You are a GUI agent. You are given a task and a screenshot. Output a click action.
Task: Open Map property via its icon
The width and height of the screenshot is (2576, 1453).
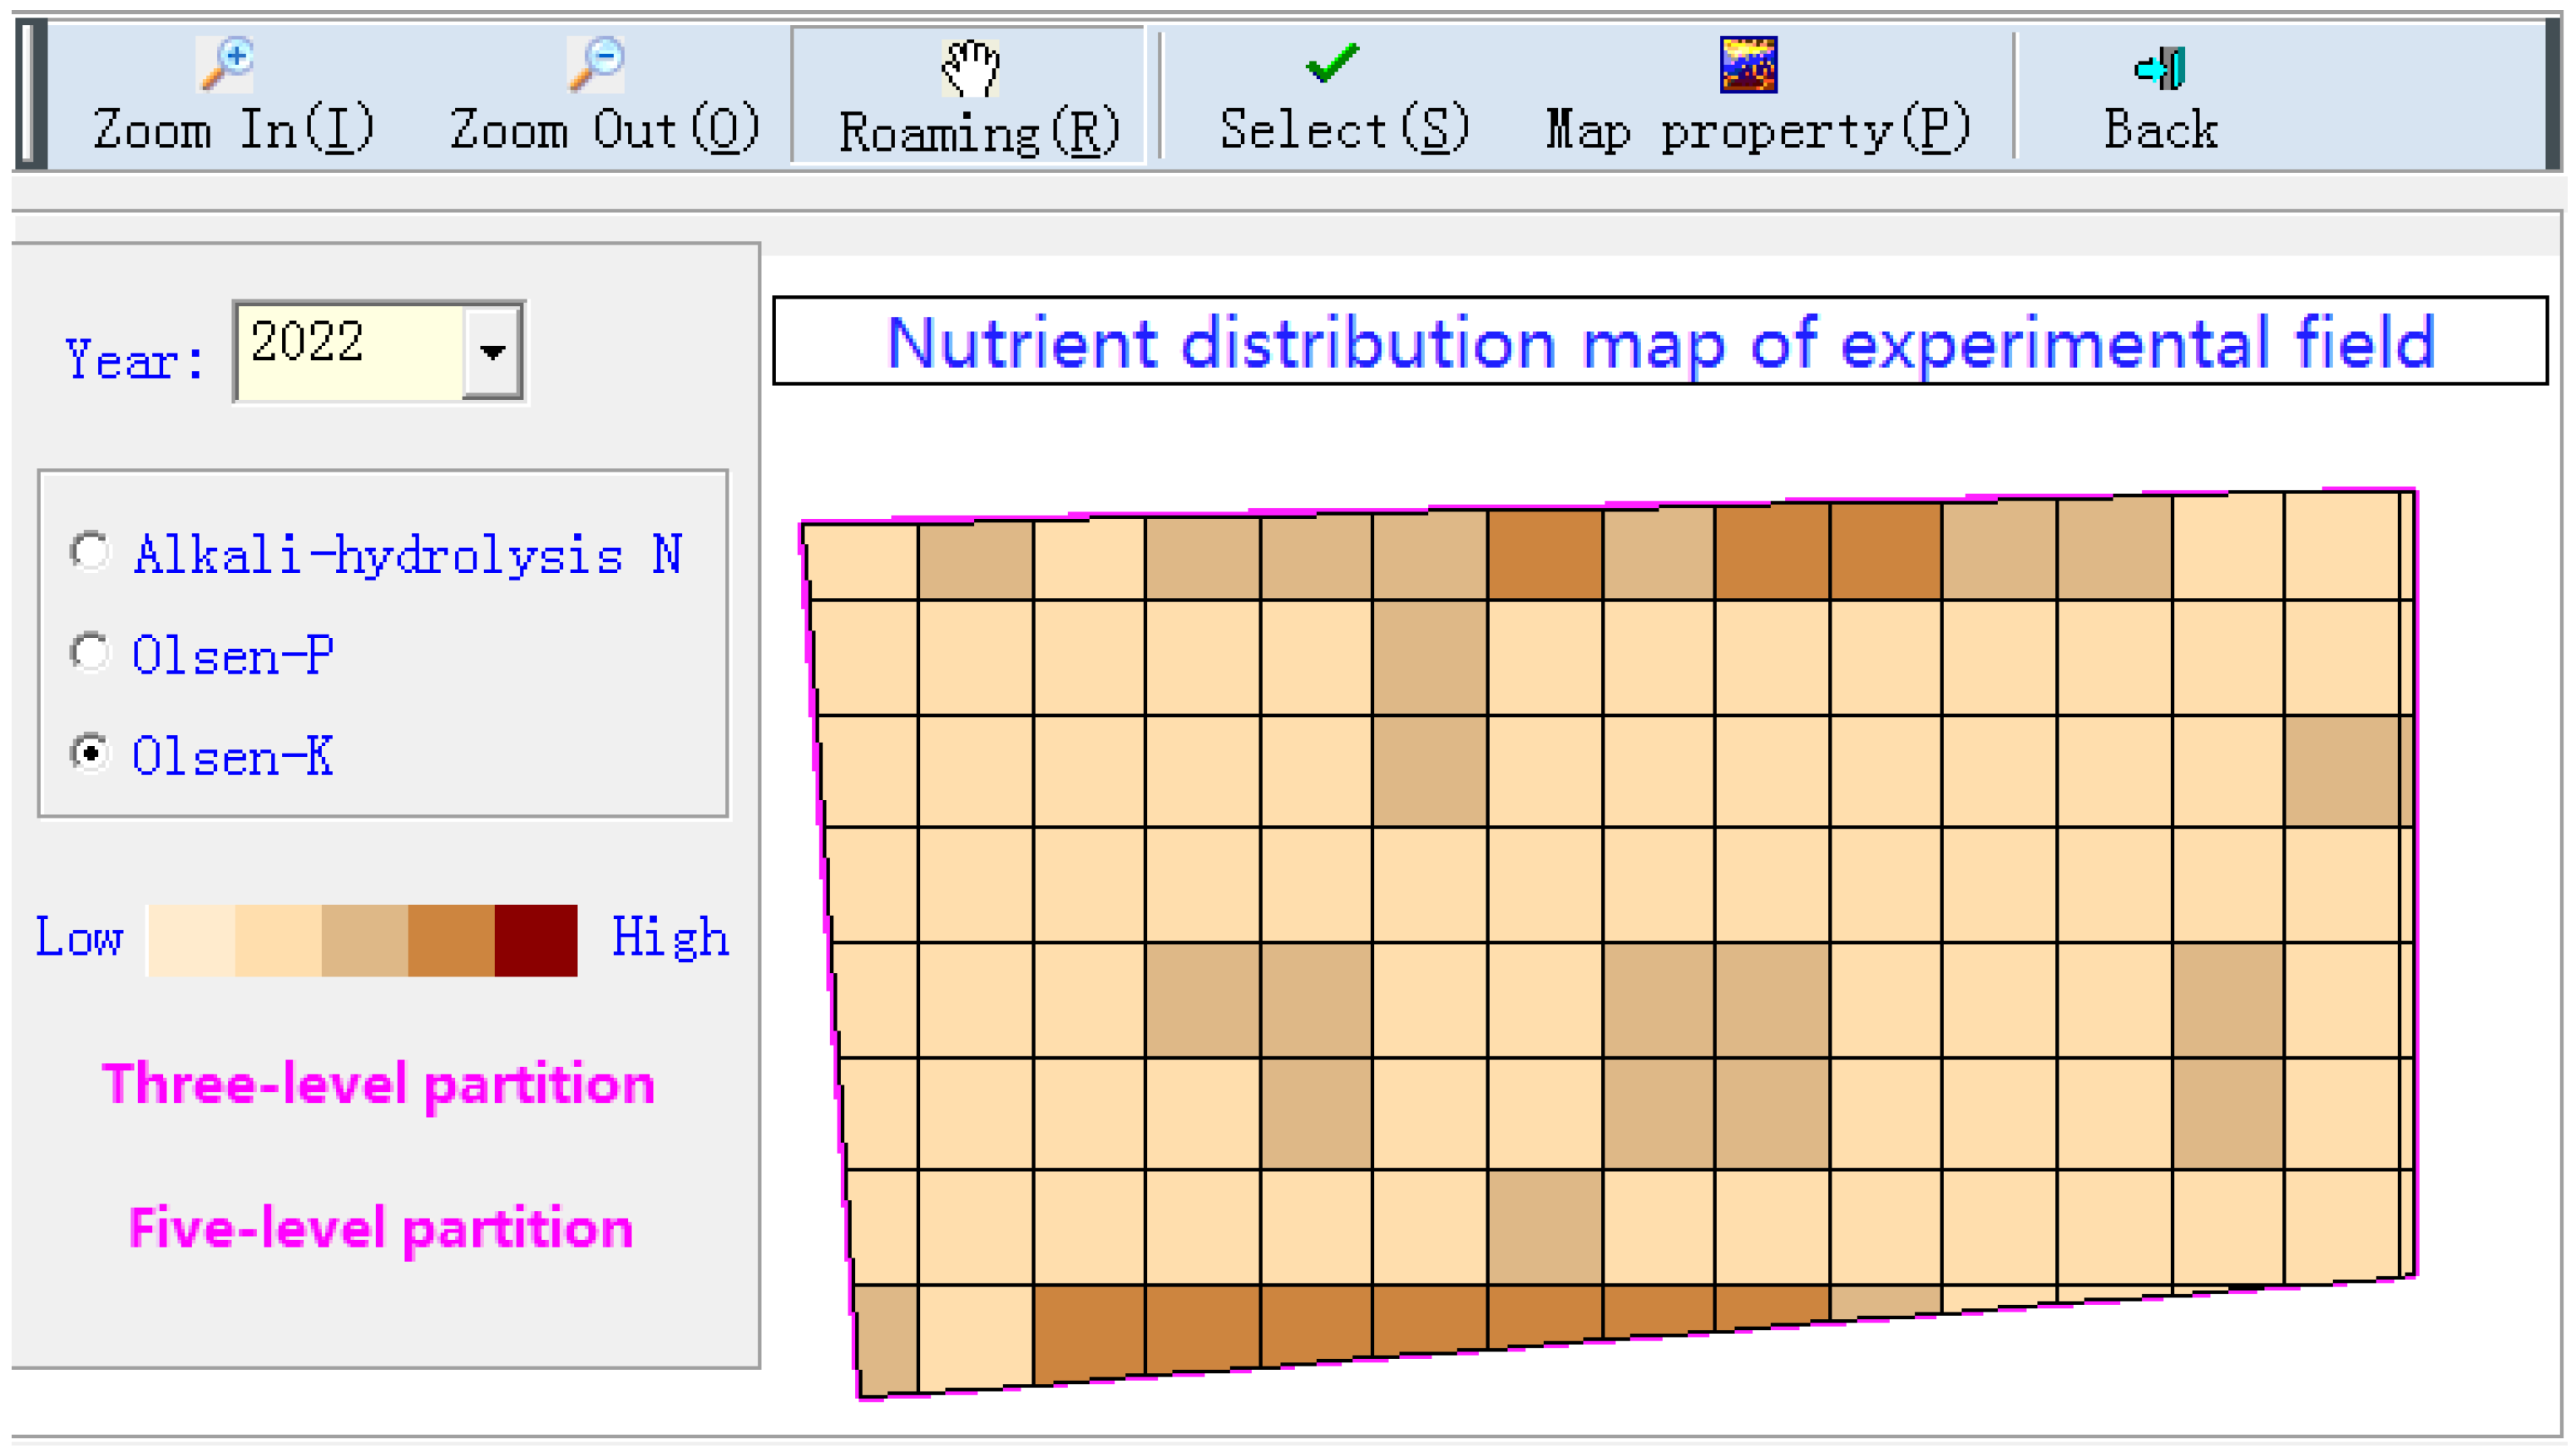[x=1748, y=64]
